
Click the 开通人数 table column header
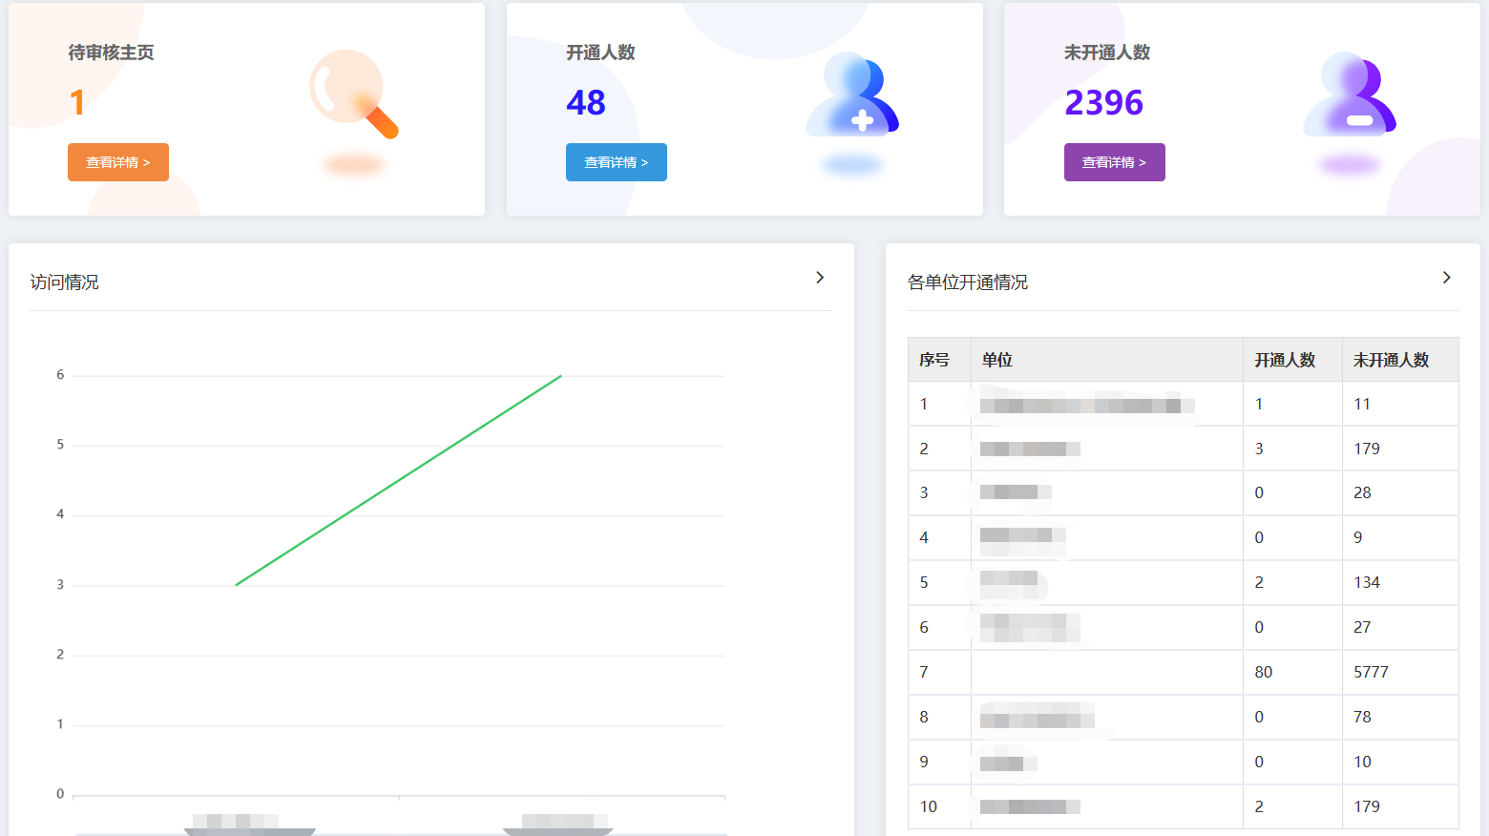1285,360
